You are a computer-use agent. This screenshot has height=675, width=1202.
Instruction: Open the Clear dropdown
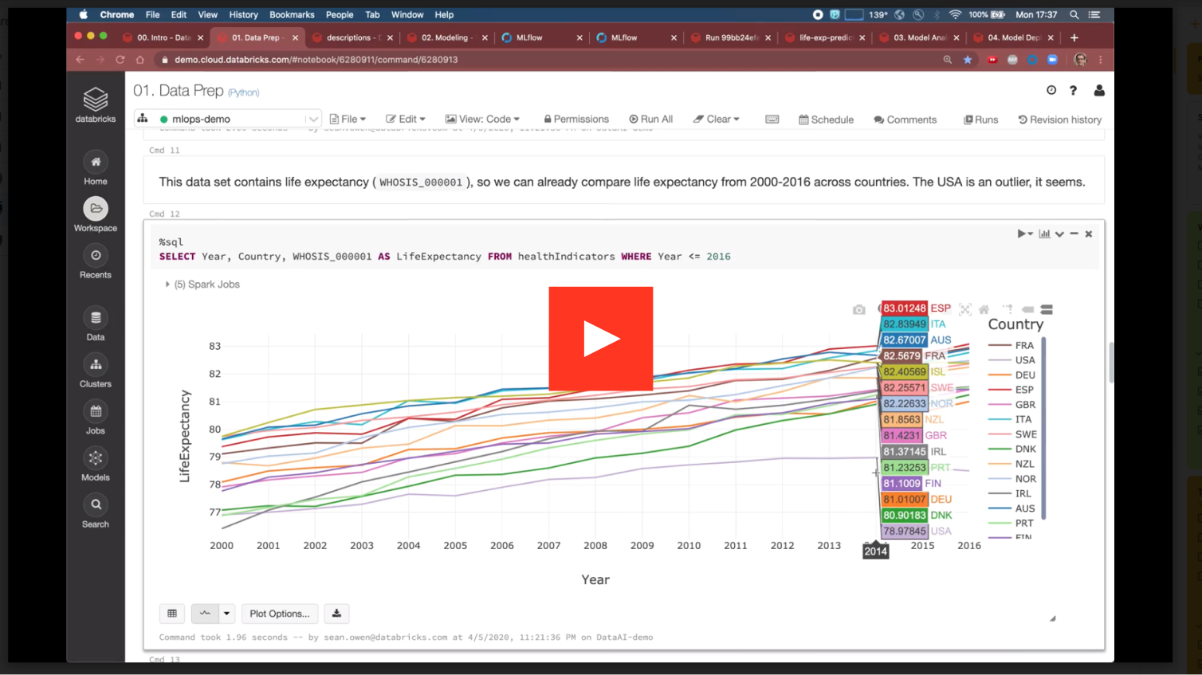pyautogui.click(x=716, y=119)
